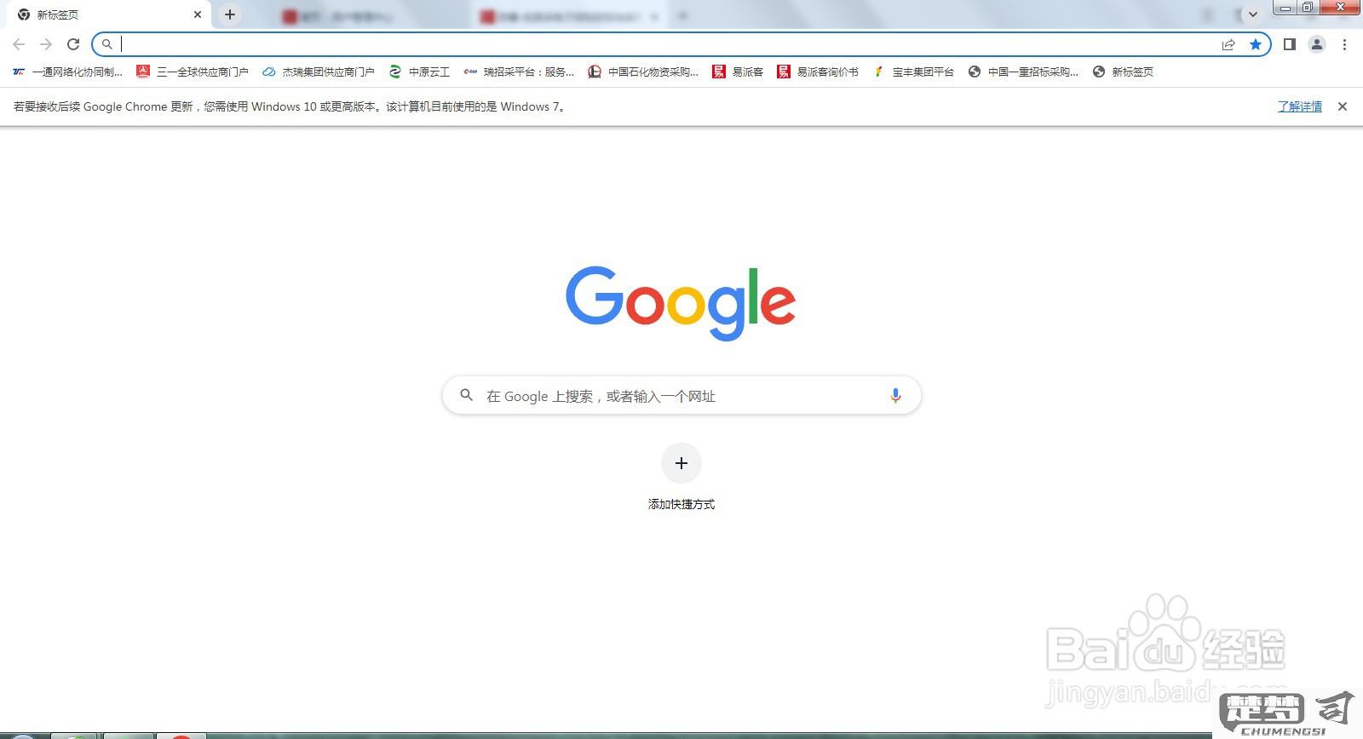Click the 添加快捷方式 label
Screen dimensions: 1363x739
pos(681,505)
